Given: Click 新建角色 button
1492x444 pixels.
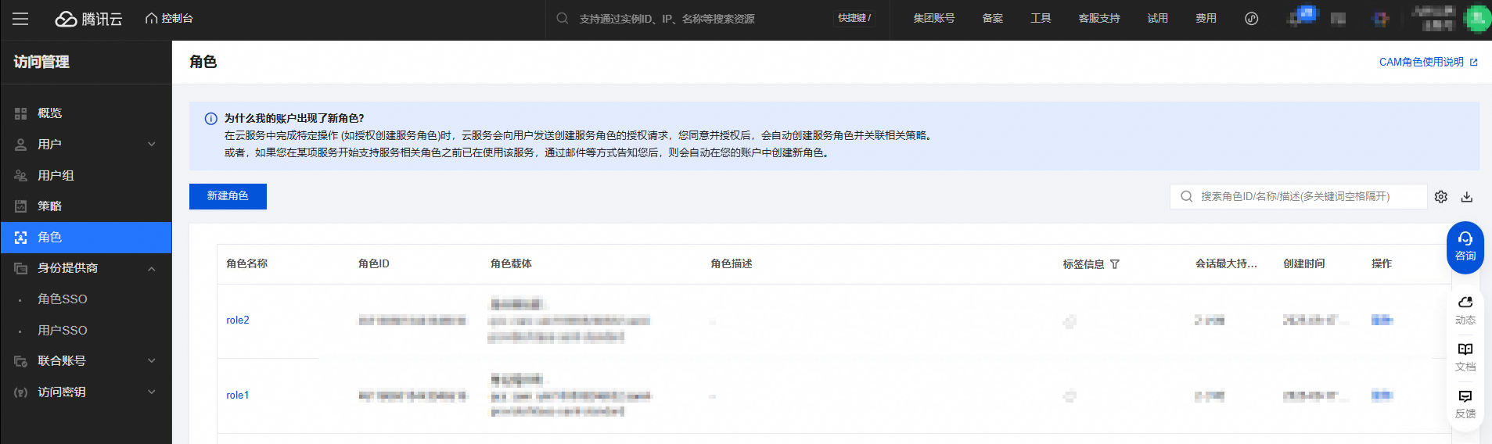Looking at the screenshot, I should click(x=228, y=196).
